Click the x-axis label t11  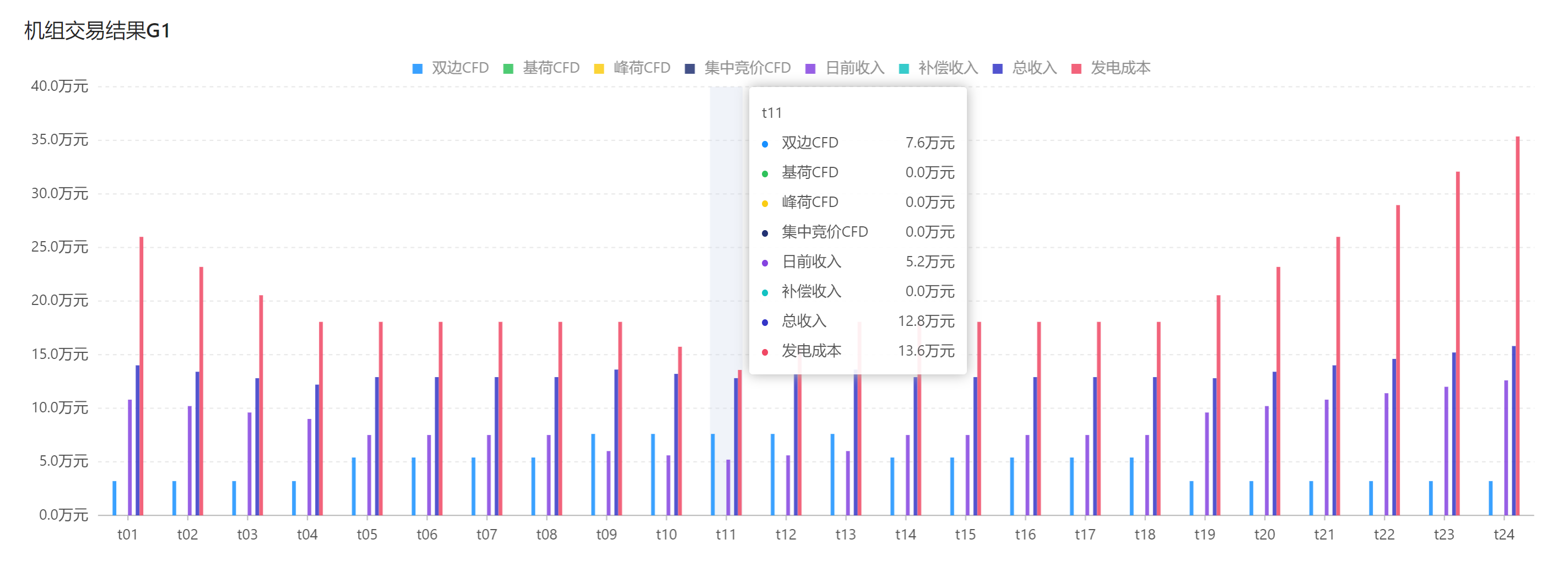[726, 535]
